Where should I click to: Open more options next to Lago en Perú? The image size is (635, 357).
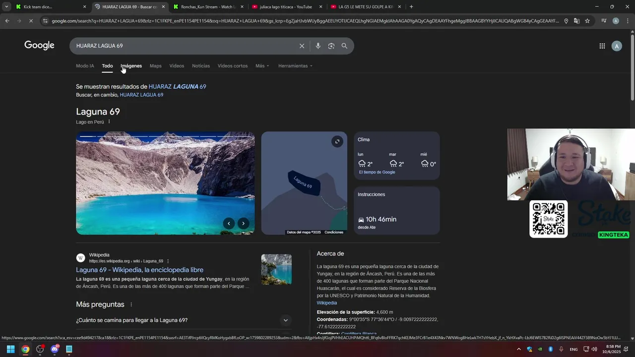tap(109, 122)
